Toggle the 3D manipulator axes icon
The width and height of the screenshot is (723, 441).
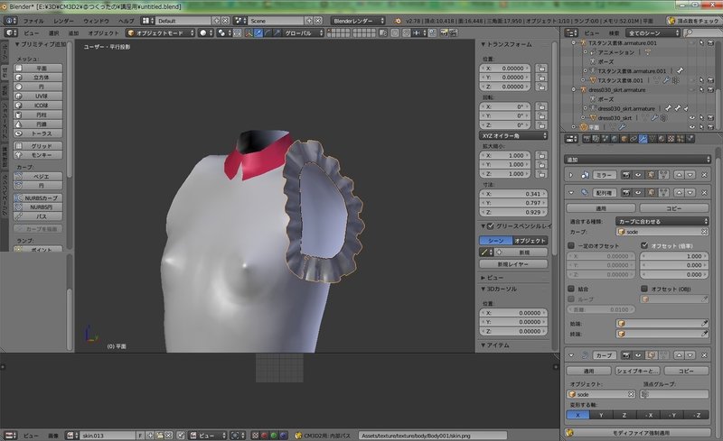249,33
